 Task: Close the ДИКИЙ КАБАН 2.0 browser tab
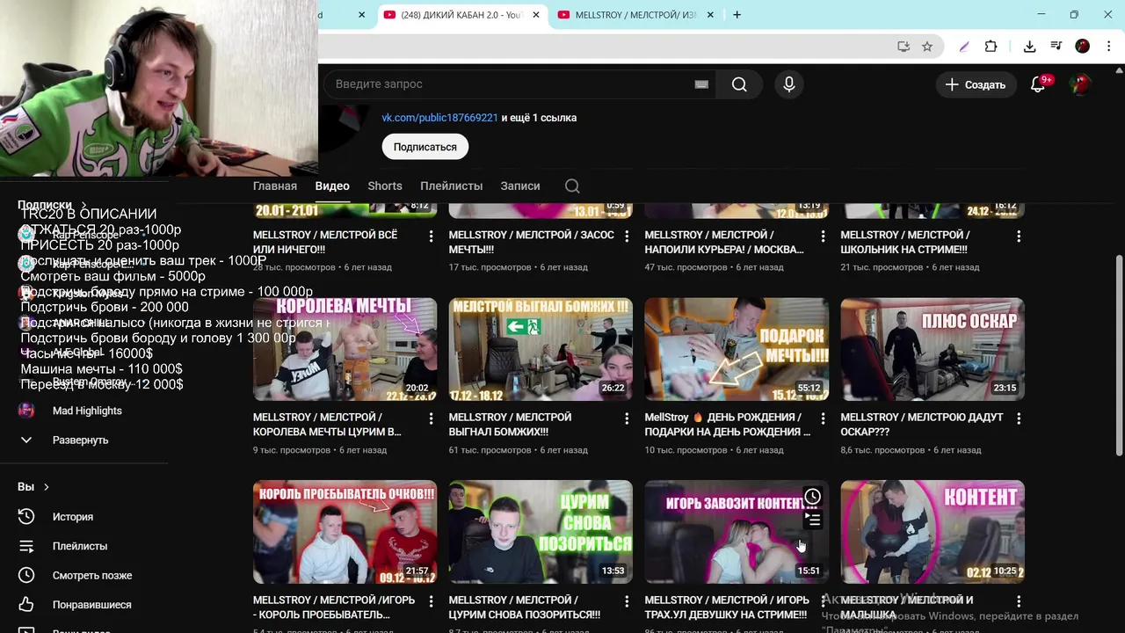pos(536,15)
